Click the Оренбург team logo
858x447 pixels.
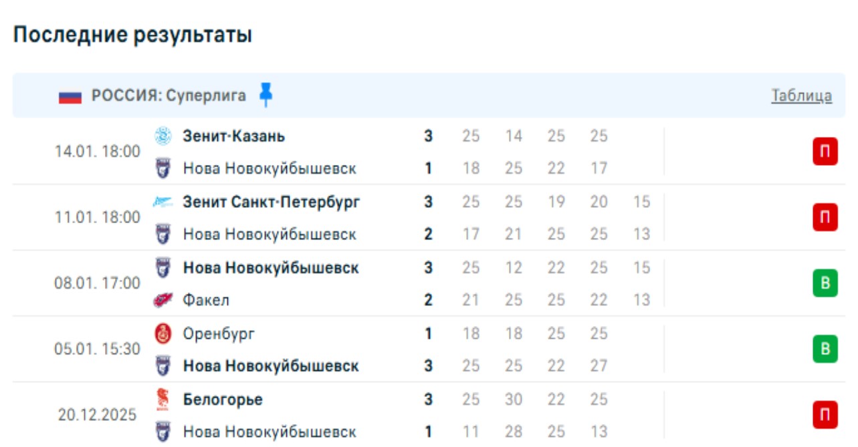(x=163, y=333)
